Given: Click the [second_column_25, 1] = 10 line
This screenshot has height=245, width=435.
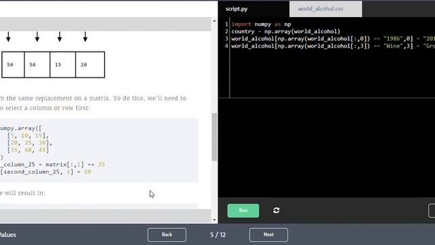Looking at the screenshot, I should [46, 171].
